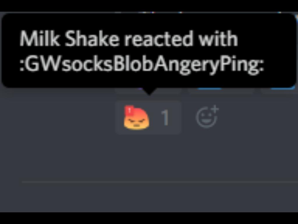This screenshot has height=224, width=298.
Task: Toggle the partially hidden reaction above the blob
Action: click(148, 91)
